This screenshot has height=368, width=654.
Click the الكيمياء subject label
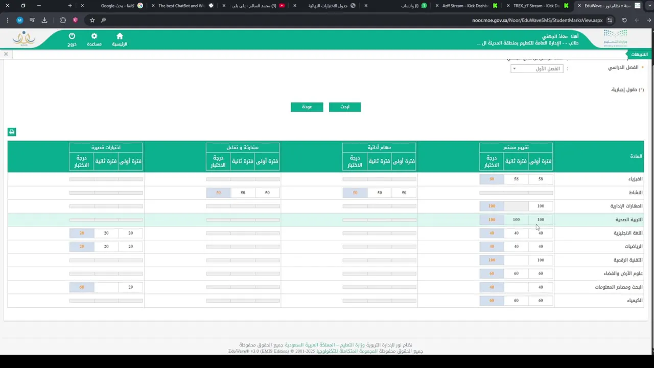point(635,301)
